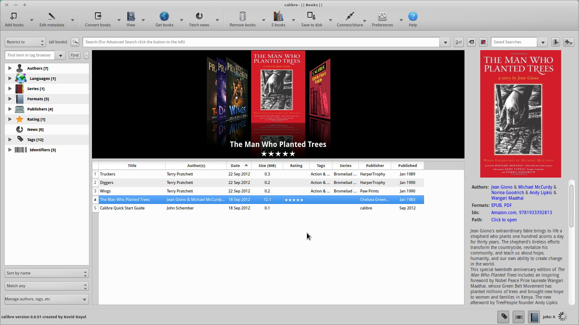
Task: Open advanced search via binoculars icon
Action: click(x=75, y=42)
